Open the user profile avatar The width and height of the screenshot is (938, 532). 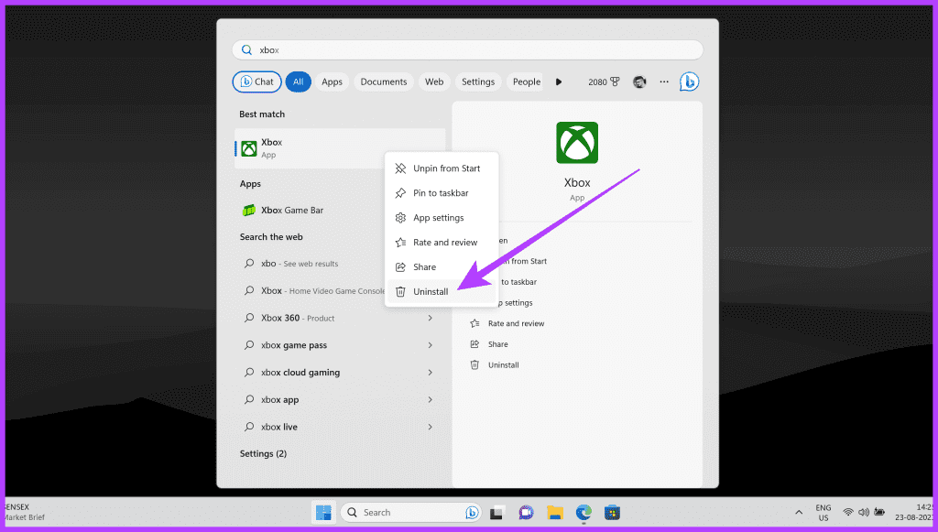639,81
